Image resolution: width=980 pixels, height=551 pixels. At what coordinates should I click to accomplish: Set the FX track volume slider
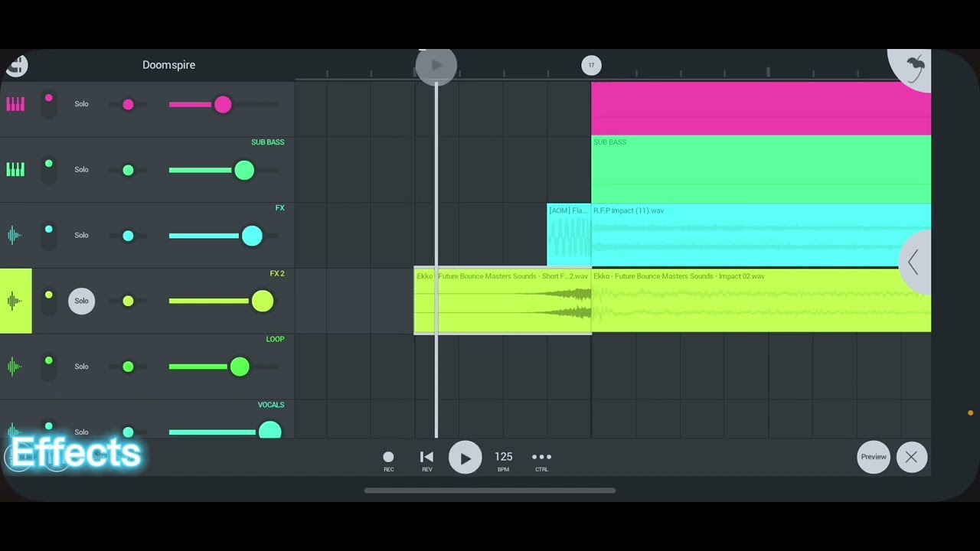click(x=224, y=236)
